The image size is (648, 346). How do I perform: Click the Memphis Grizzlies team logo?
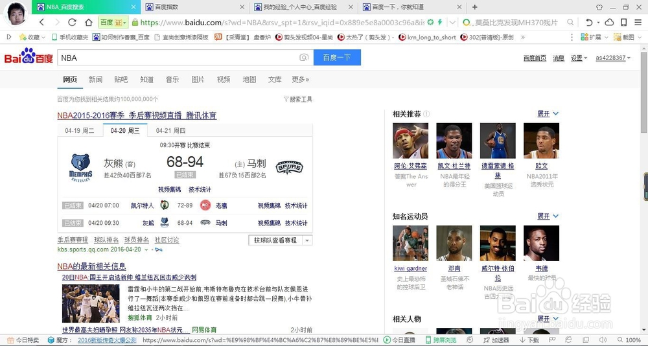[x=80, y=167]
